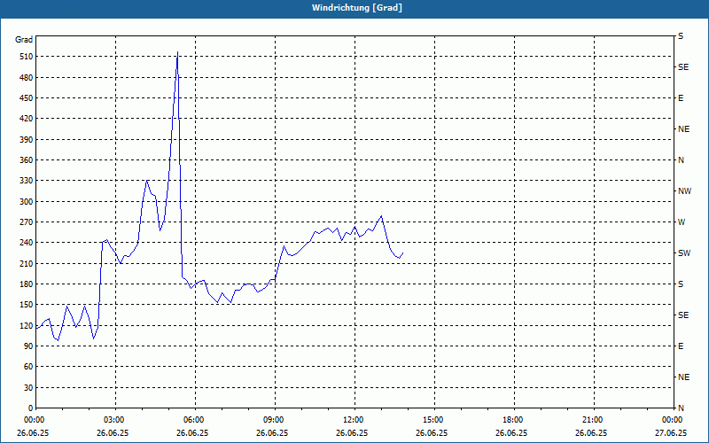Click the 15:00 time label
The height and width of the screenshot is (443, 709).
tap(432, 420)
